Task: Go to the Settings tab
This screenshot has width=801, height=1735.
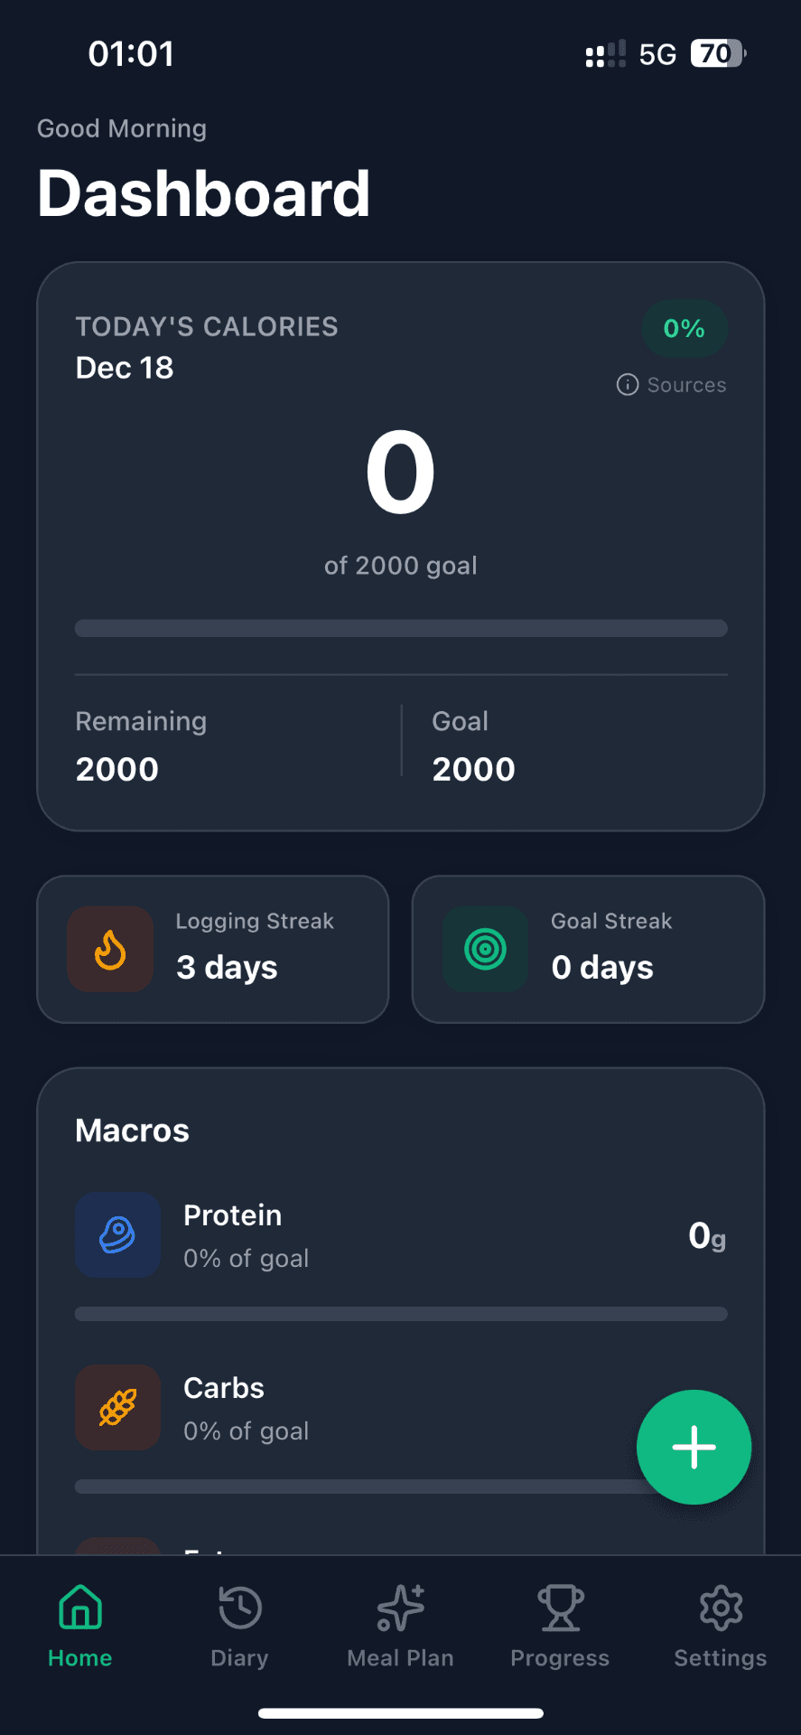Action: pos(720,1625)
